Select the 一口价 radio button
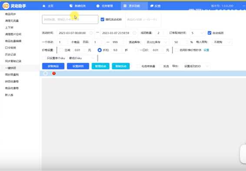 136,50
